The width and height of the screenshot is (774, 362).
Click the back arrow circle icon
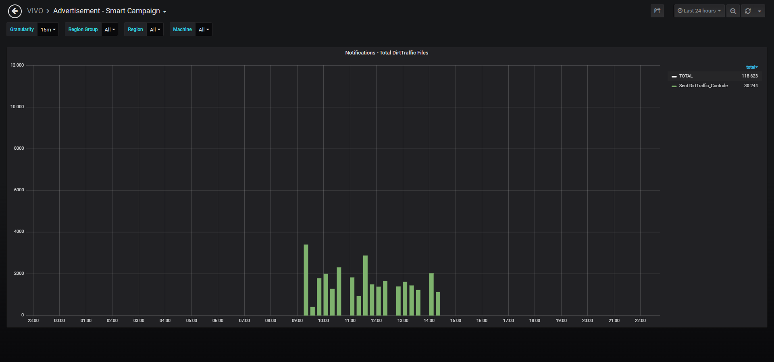pos(15,11)
